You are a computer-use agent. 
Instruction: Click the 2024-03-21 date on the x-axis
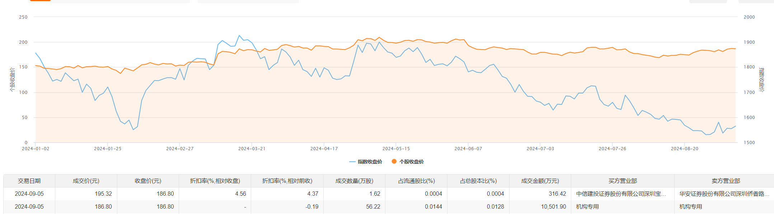point(252,149)
